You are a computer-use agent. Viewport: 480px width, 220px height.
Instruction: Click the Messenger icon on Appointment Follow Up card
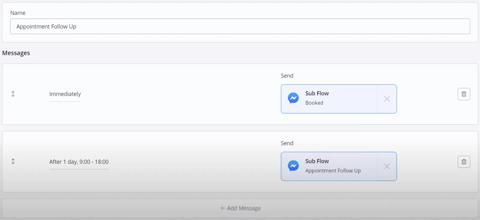point(293,166)
